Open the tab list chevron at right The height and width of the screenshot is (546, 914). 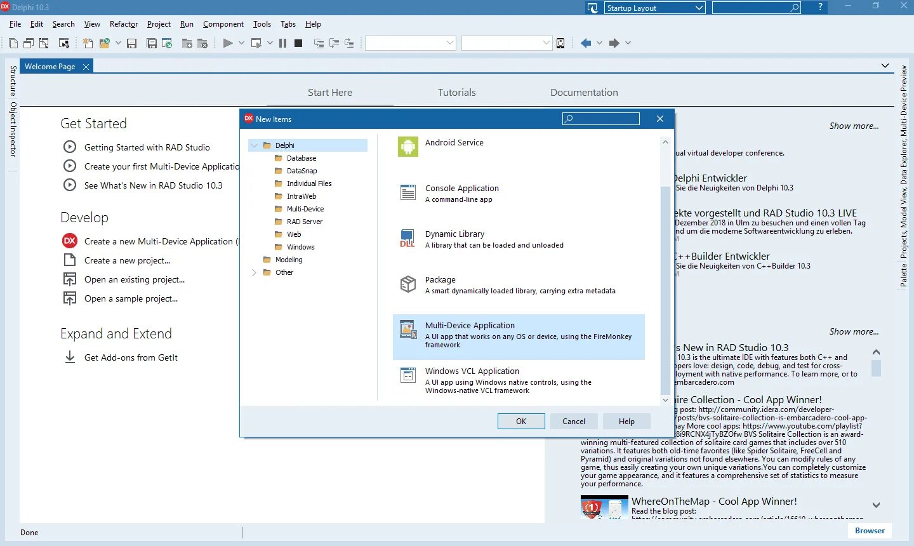(885, 66)
